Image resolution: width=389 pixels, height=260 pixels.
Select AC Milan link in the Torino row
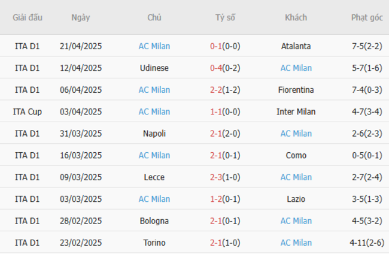click(296, 243)
